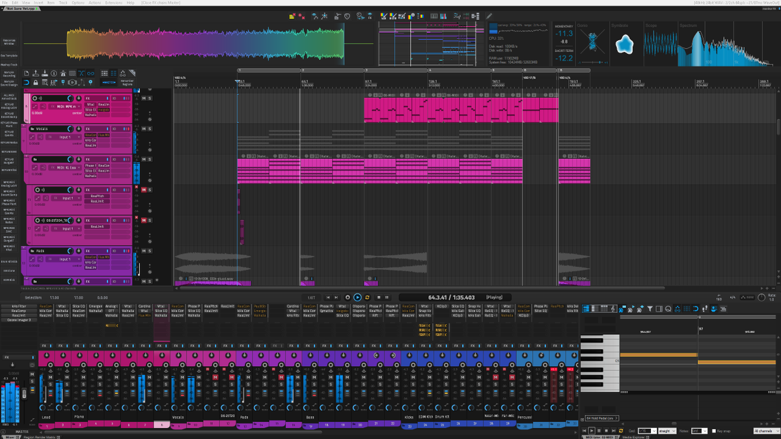Image resolution: width=781 pixels, height=439 pixels.
Task: Click the pause button in the main transport
Action: tap(387, 297)
